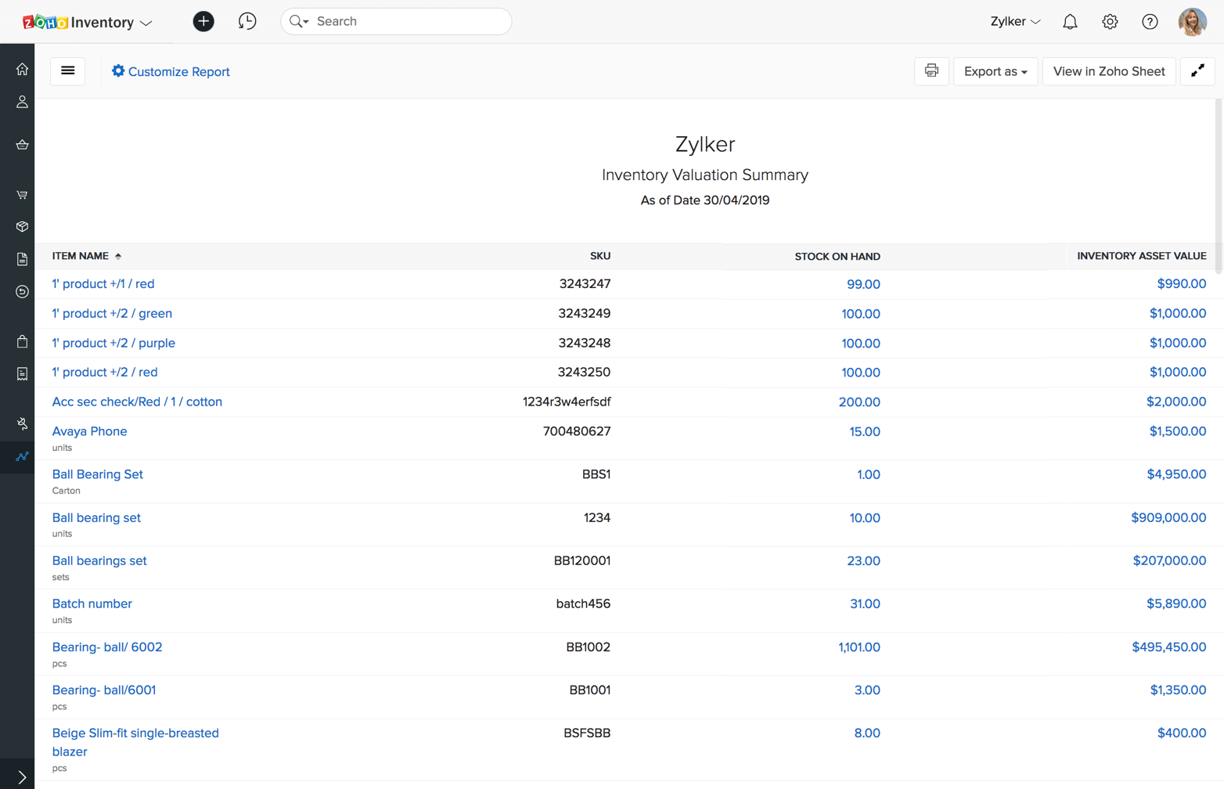The image size is (1224, 789).
Task: Open Export as dropdown
Action: [x=995, y=71]
